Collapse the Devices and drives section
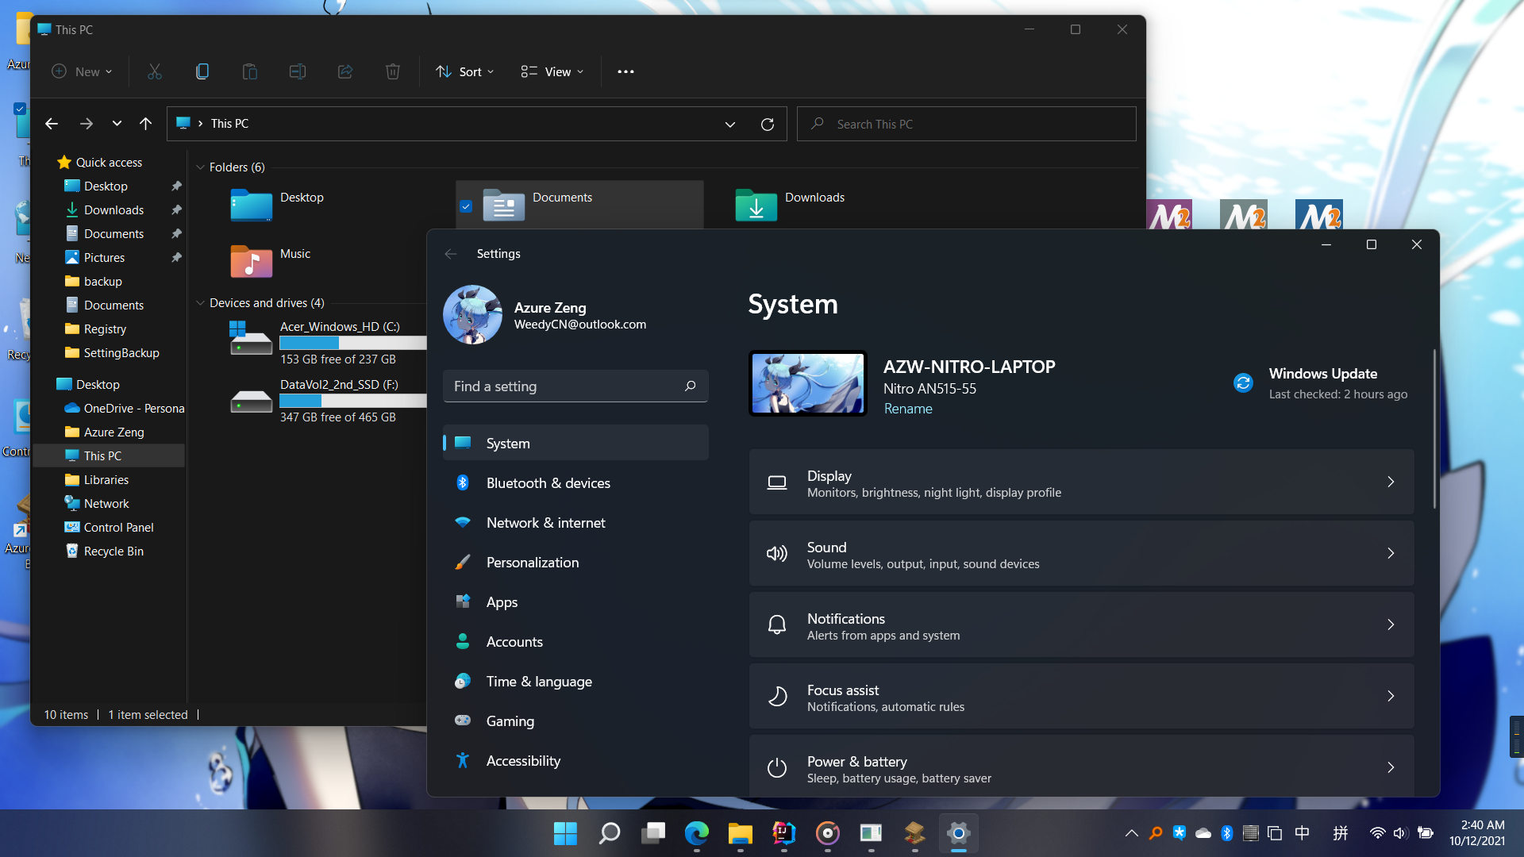 tap(200, 302)
